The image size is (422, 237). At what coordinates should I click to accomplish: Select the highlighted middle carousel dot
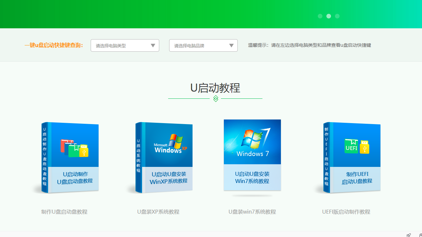pos(328,16)
